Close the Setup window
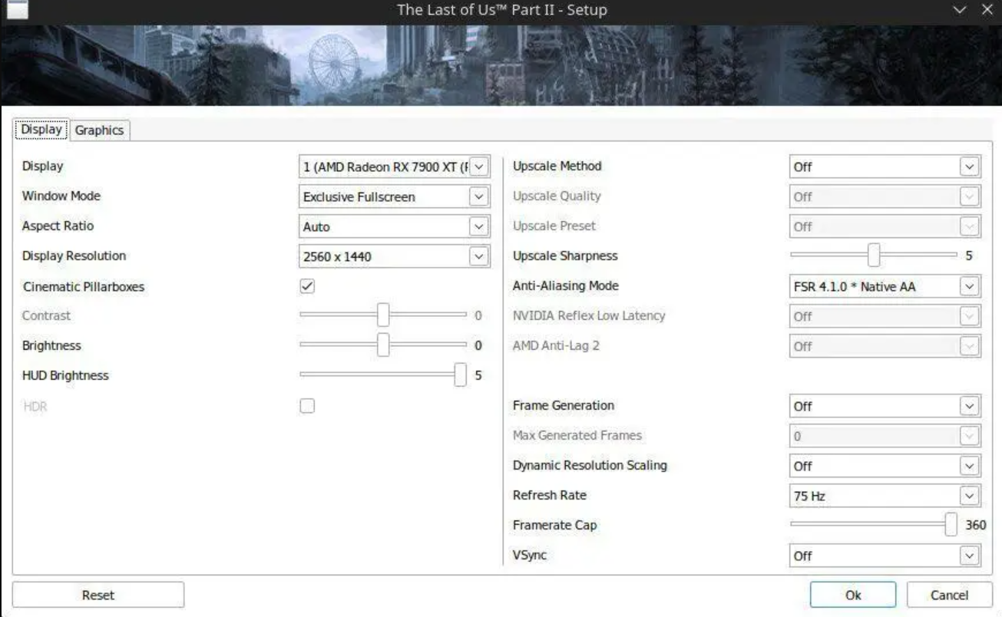This screenshot has width=1002, height=617. tap(987, 10)
